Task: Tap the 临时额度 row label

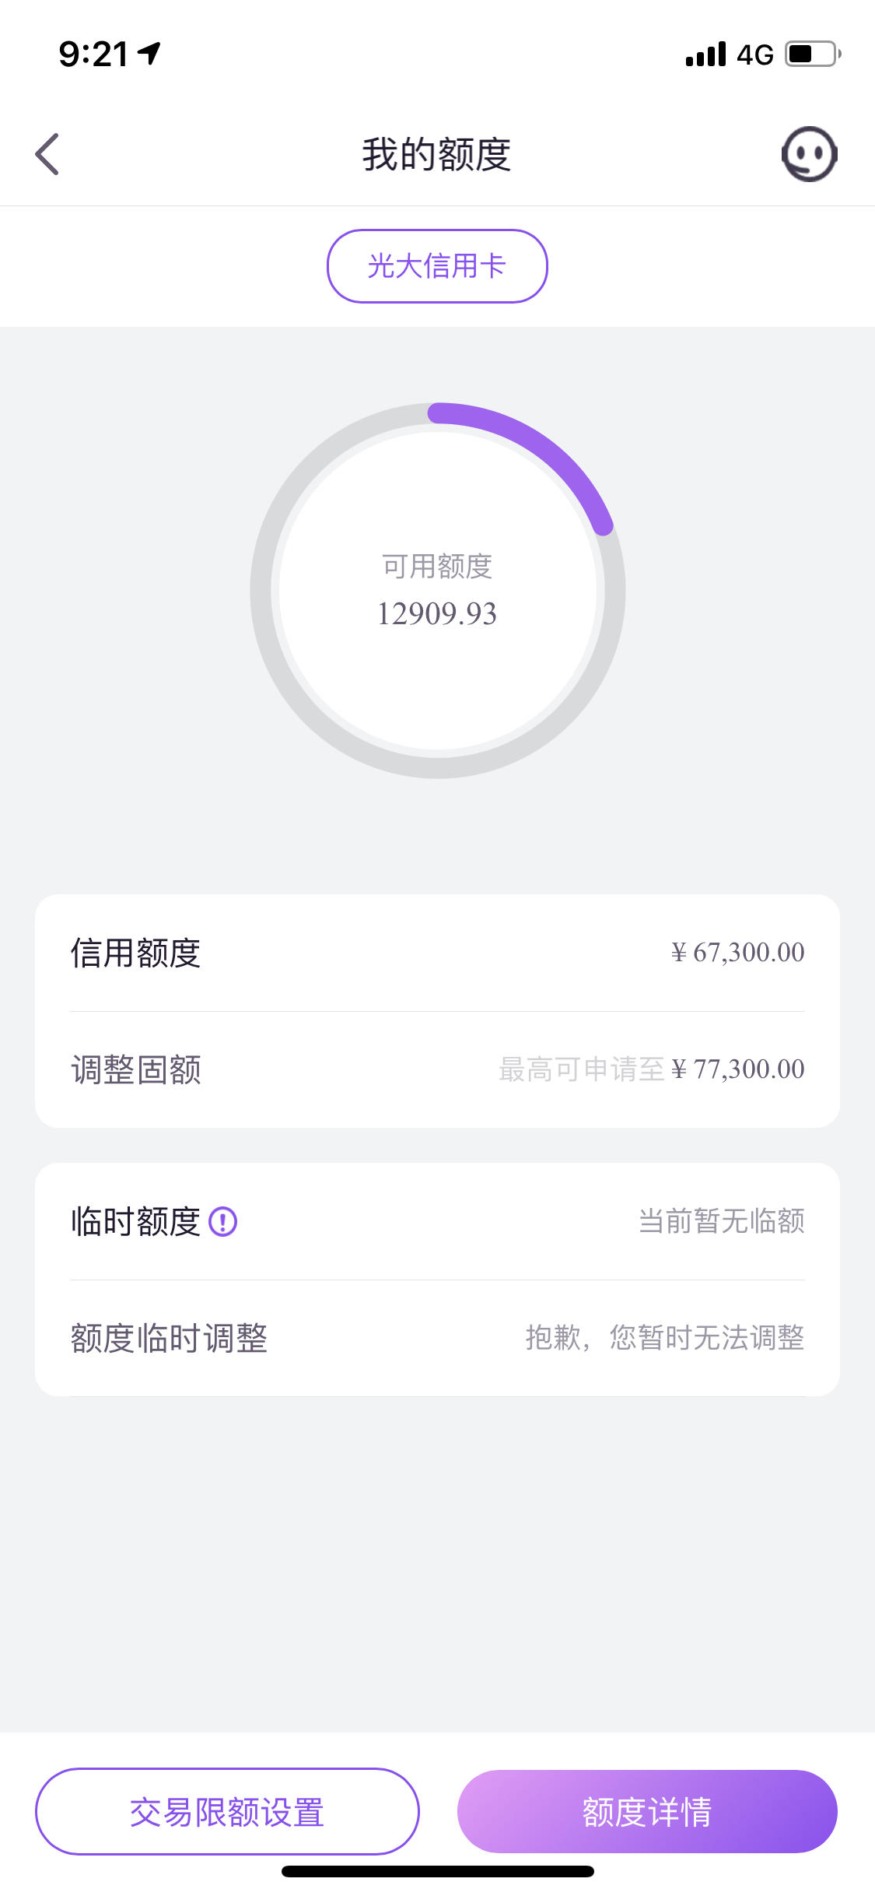Action: (135, 1221)
